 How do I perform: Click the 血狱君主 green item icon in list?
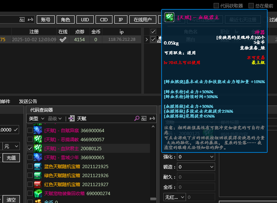[38, 148]
